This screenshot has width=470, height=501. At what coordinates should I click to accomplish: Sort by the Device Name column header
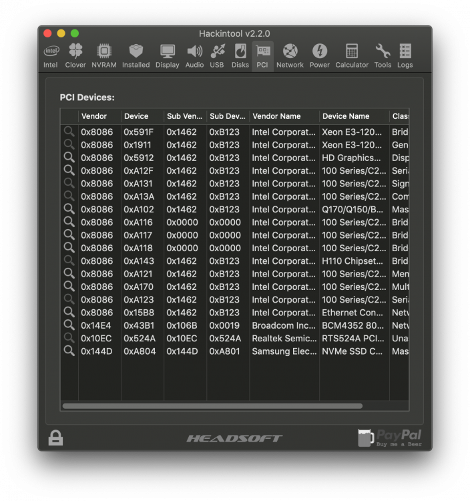point(355,116)
